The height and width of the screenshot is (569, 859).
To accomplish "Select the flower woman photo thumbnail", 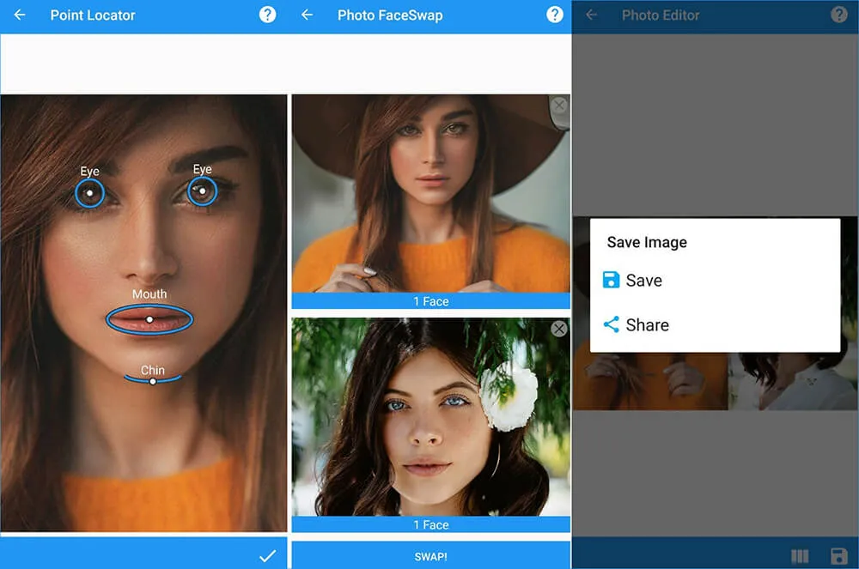I will (x=430, y=417).
